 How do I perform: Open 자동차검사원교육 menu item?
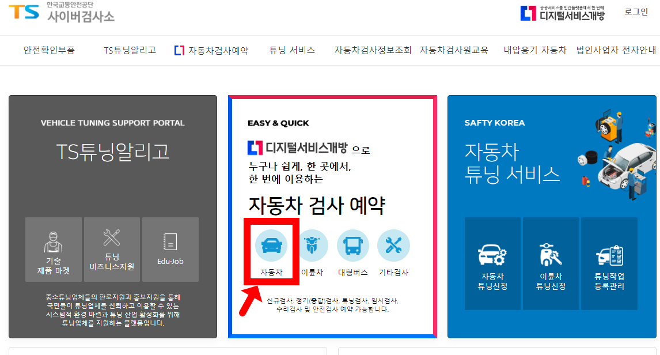tap(454, 51)
